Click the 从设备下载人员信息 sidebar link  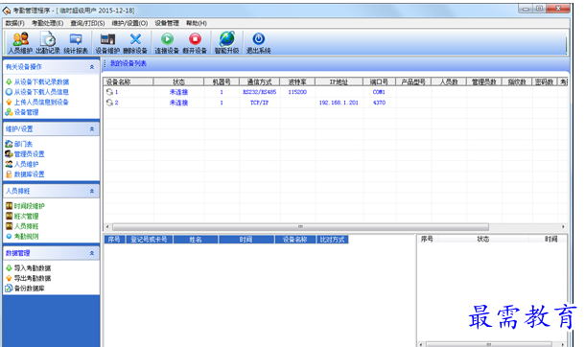click(41, 92)
